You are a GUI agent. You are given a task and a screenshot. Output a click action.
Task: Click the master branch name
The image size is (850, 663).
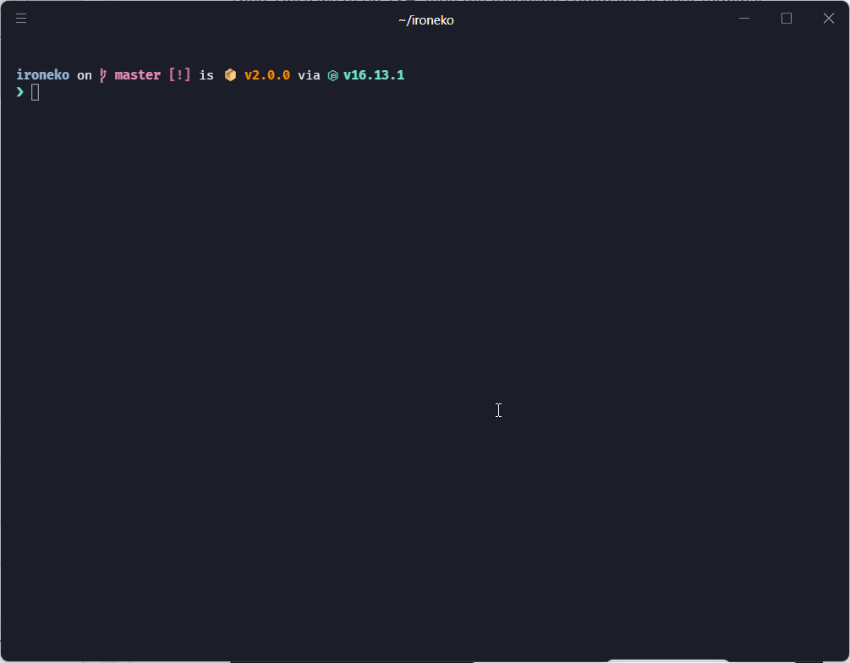pyautogui.click(x=137, y=75)
